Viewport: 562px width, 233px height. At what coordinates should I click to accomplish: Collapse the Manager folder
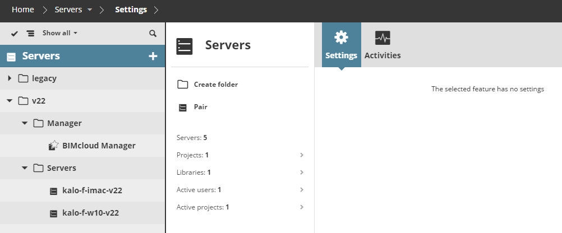click(25, 123)
